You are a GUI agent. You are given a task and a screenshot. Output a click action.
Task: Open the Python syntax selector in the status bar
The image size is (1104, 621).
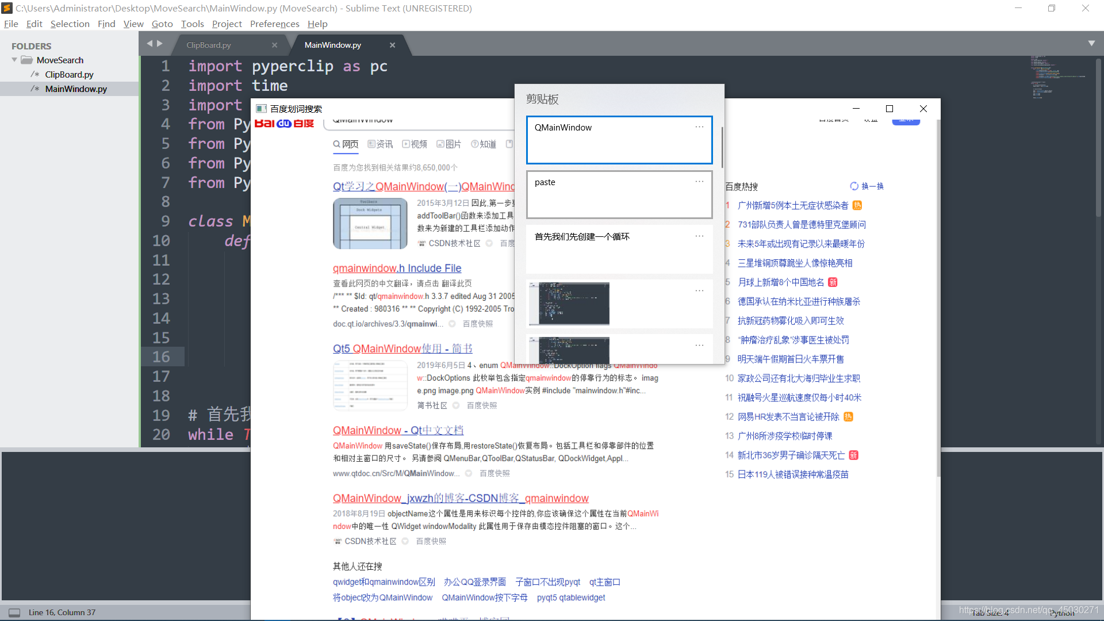pyautogui.click(x=1061, y=612)
